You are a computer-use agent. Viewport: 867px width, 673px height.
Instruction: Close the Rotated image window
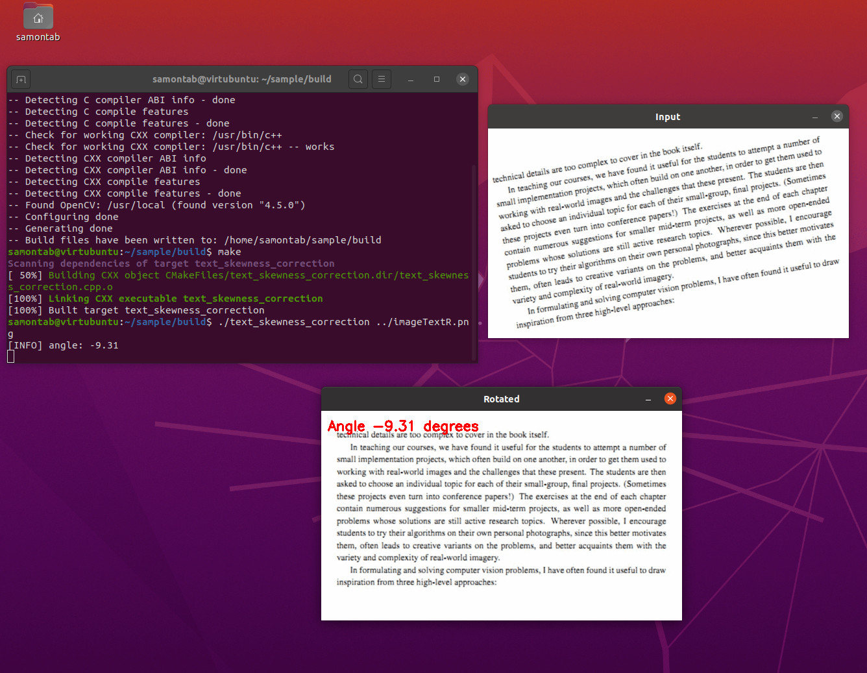coord(670,398)
